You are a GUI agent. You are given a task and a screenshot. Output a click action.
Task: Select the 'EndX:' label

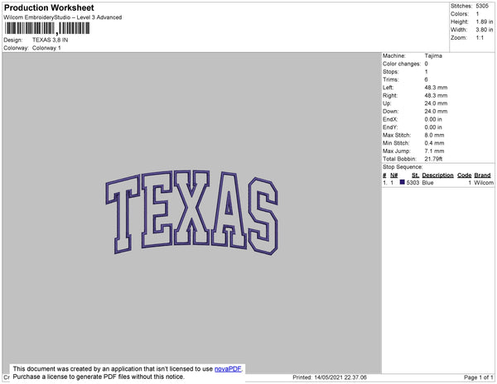point(390,119)
